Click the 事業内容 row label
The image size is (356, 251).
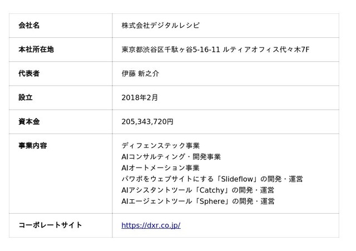(x=32, y=145)
